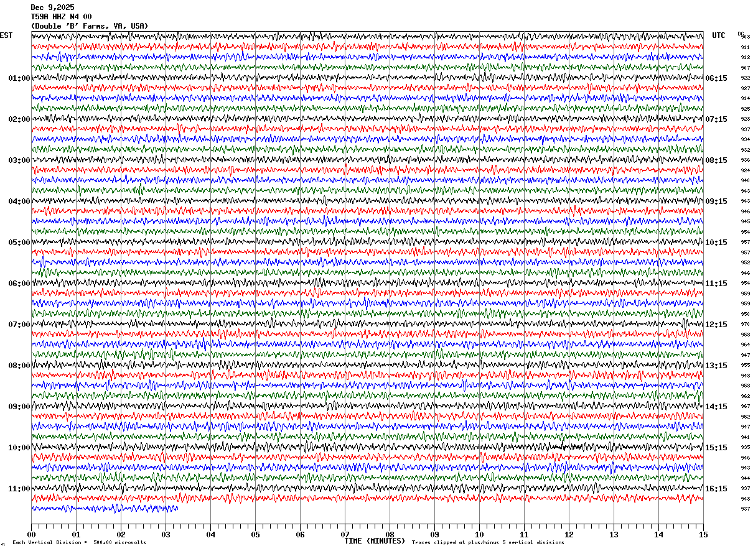Viewport: 753px width, 551px height.
Task: Click the 'DC' column header
Action: 741,34
